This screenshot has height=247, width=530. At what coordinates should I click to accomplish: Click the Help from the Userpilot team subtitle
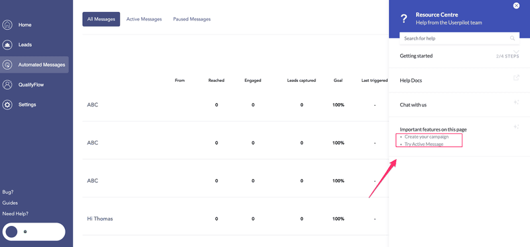[449, 22]
